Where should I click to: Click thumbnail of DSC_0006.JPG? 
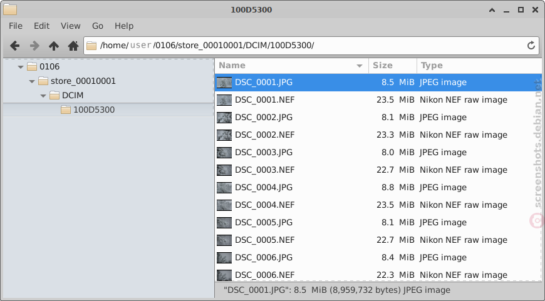click(x=224, y=258)
